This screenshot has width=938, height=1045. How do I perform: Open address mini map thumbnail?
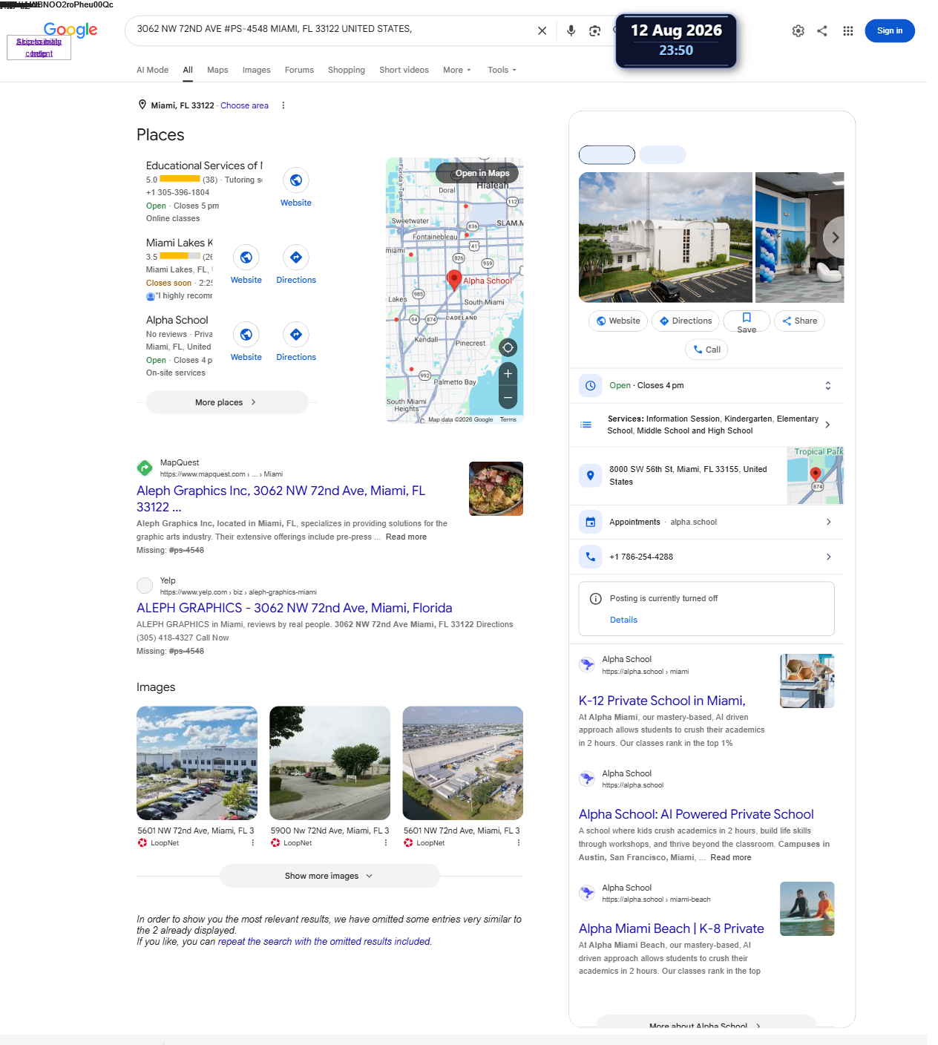[816, 476]
